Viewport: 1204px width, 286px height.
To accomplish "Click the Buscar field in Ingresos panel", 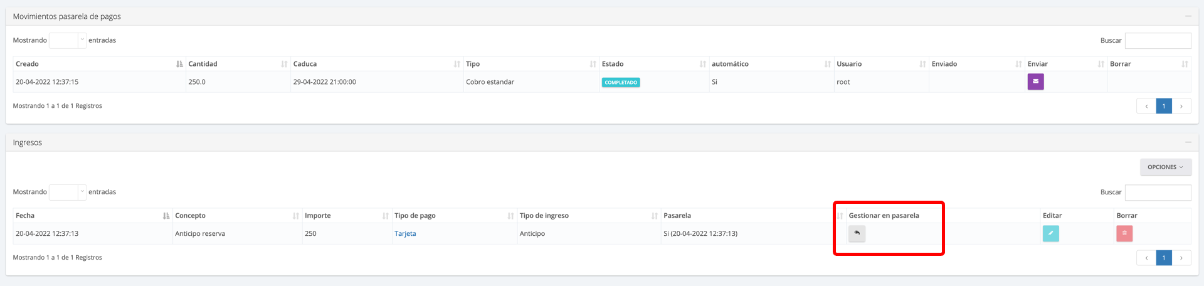I will click(x=1158, y=193).
